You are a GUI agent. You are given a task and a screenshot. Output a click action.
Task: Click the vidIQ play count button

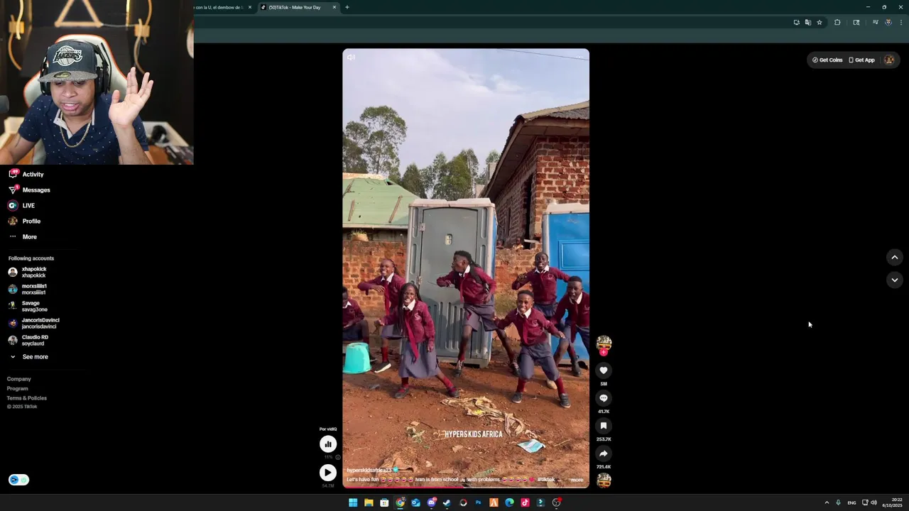click(327, 472)
